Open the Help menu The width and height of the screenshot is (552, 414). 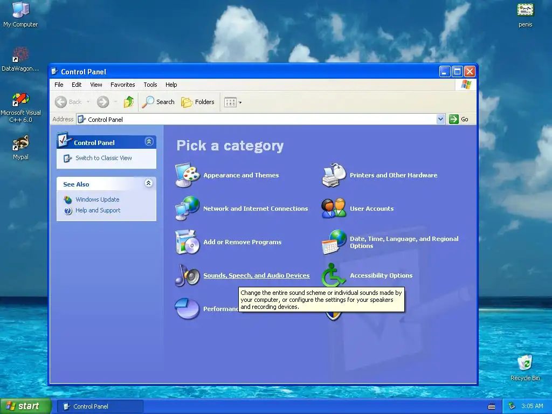click(171, 85)
